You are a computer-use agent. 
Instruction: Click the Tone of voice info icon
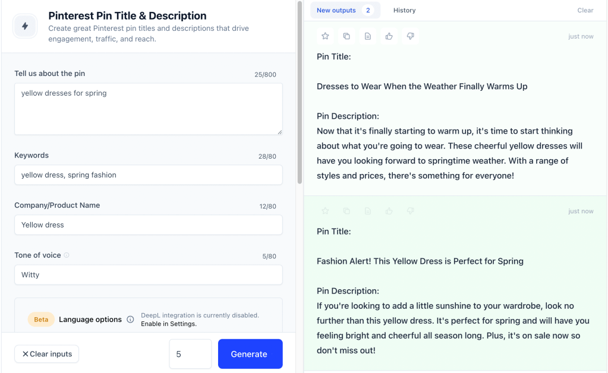tap(67, 255)
